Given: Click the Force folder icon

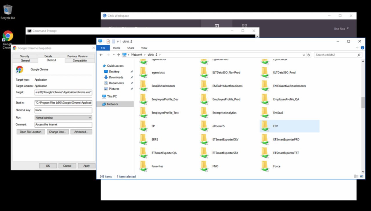Looking at the screenshot, I should coord(265,166).
